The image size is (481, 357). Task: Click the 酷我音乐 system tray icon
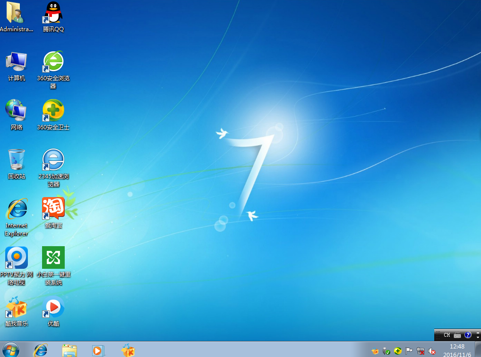pos(375,351)
